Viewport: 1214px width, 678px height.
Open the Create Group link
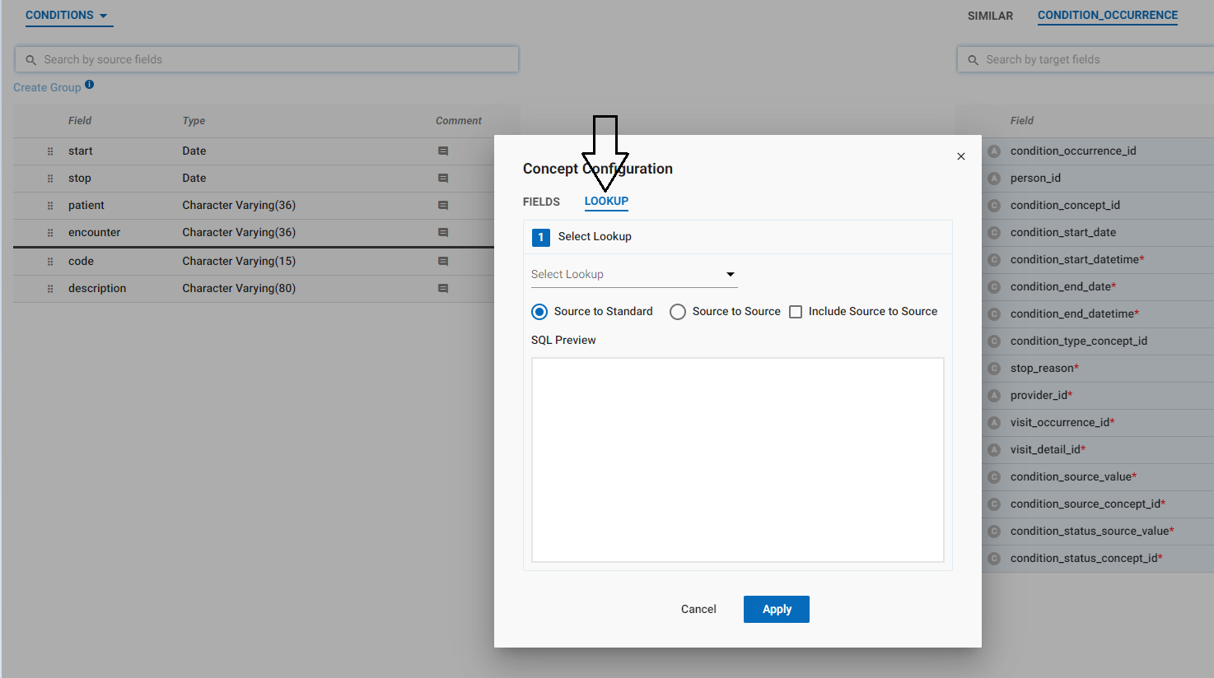coord(46,86)
